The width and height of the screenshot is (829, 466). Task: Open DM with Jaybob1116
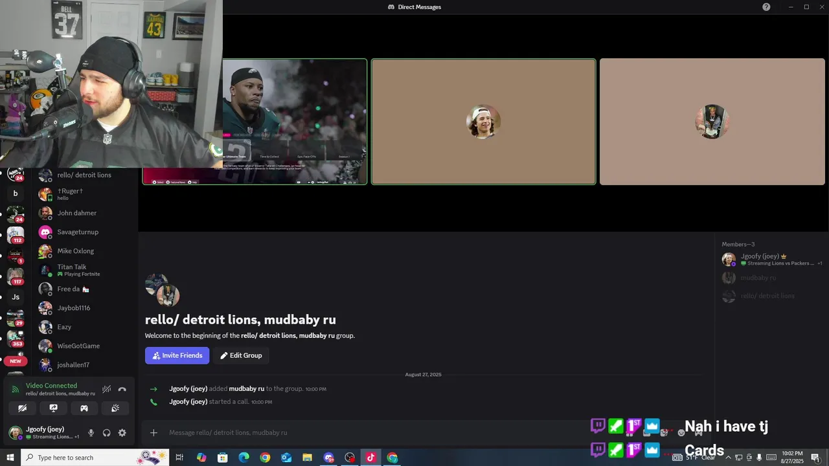coord(85,308)
